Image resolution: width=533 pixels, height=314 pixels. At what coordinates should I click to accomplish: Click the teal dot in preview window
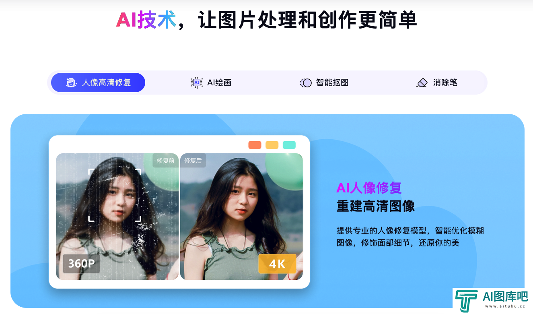(x=289, y=145)
